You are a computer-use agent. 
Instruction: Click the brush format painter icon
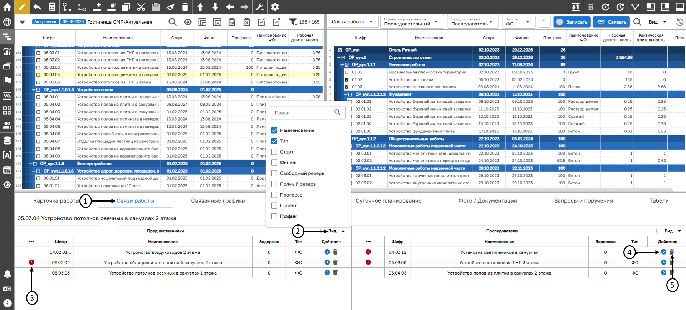coord(171,7)
